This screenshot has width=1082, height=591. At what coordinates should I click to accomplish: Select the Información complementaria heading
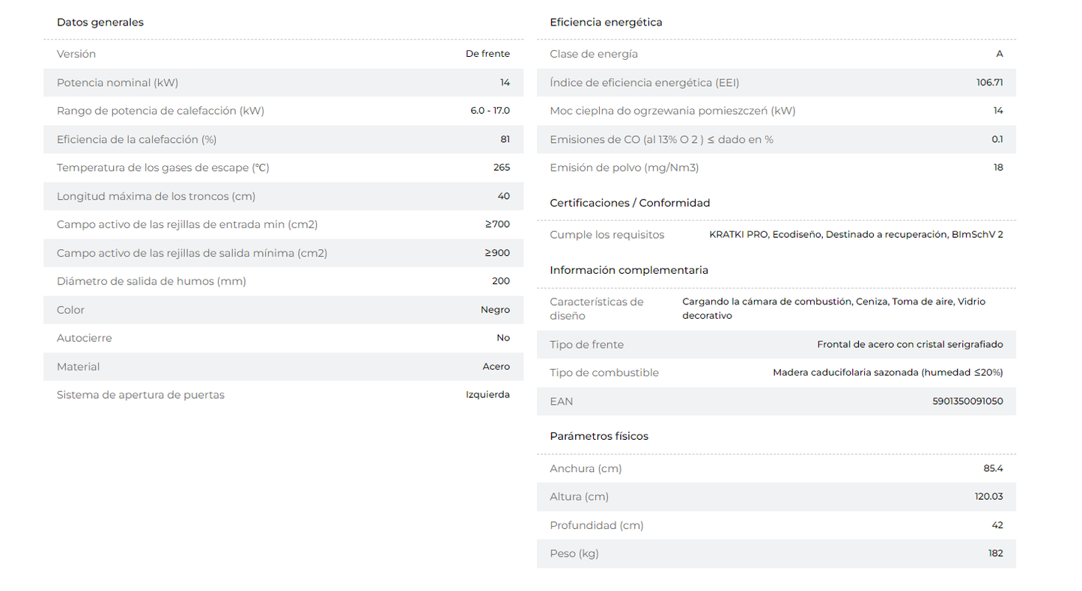click(629, 270)
